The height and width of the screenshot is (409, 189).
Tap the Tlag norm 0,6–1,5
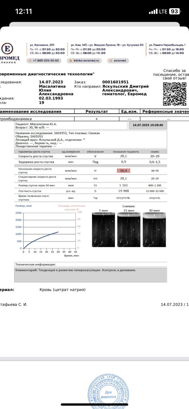pos(155,162)
